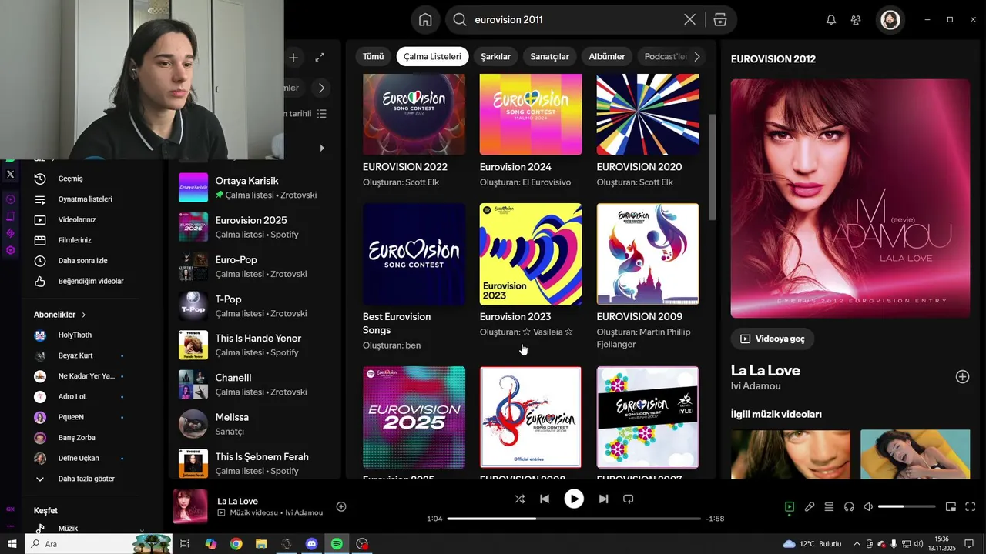Open Eurovision 2023 playlist
The image size is (986, 554).
coord(531,271)
